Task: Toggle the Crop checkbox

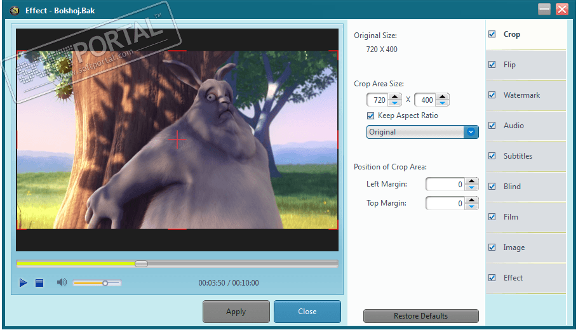Action: [x=492, y=34]
